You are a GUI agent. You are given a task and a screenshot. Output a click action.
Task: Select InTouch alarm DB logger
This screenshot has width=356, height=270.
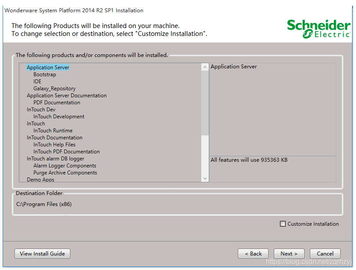pos(55,159)
